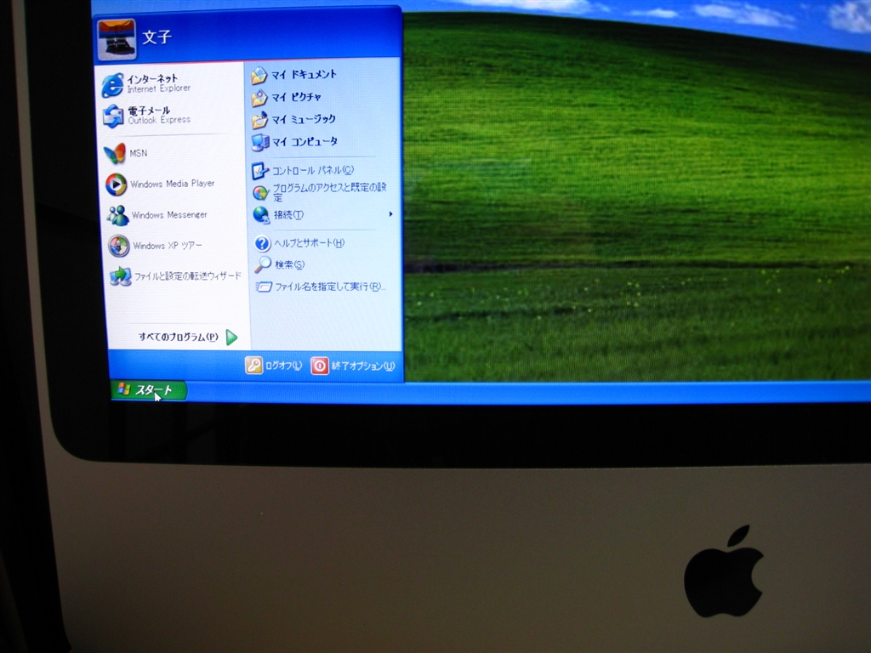
Task: Click the マイ ミュージック label text
Action: coord(304,119)
